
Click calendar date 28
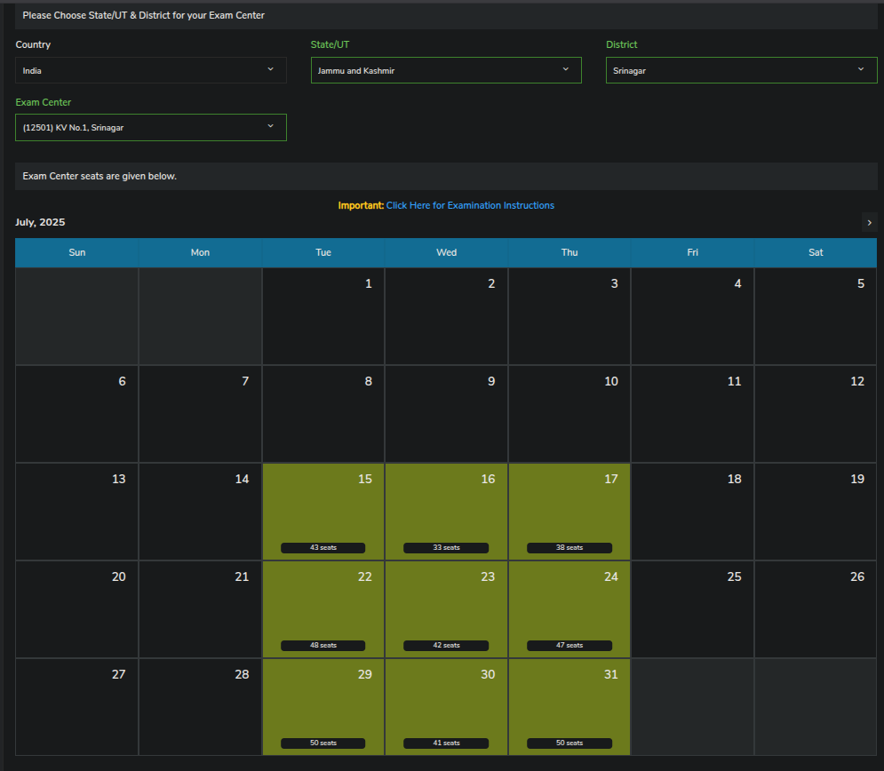(x=200, y=707)
